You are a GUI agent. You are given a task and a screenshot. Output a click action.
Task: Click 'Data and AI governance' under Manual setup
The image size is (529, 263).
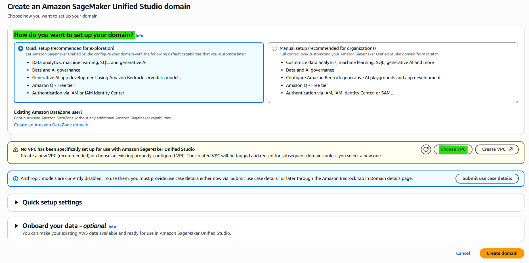click(x=310, y=70)
